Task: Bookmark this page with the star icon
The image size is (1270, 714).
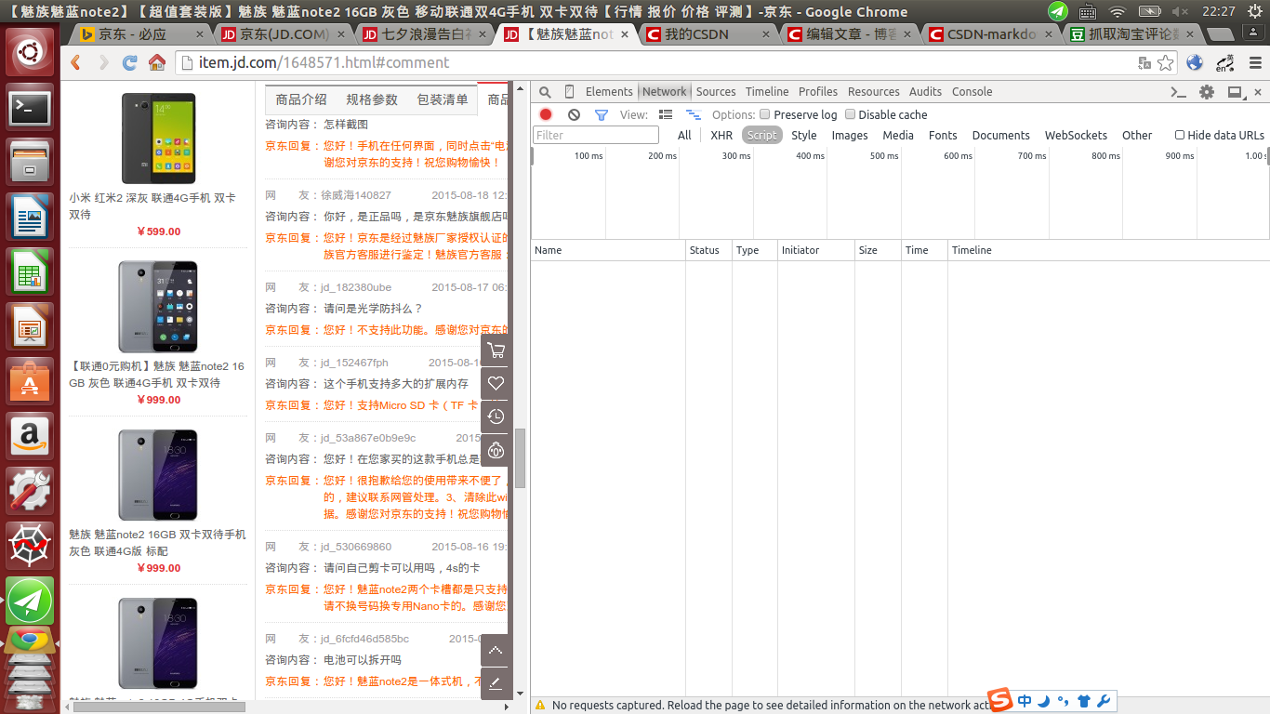Action: pos(1166,62)
